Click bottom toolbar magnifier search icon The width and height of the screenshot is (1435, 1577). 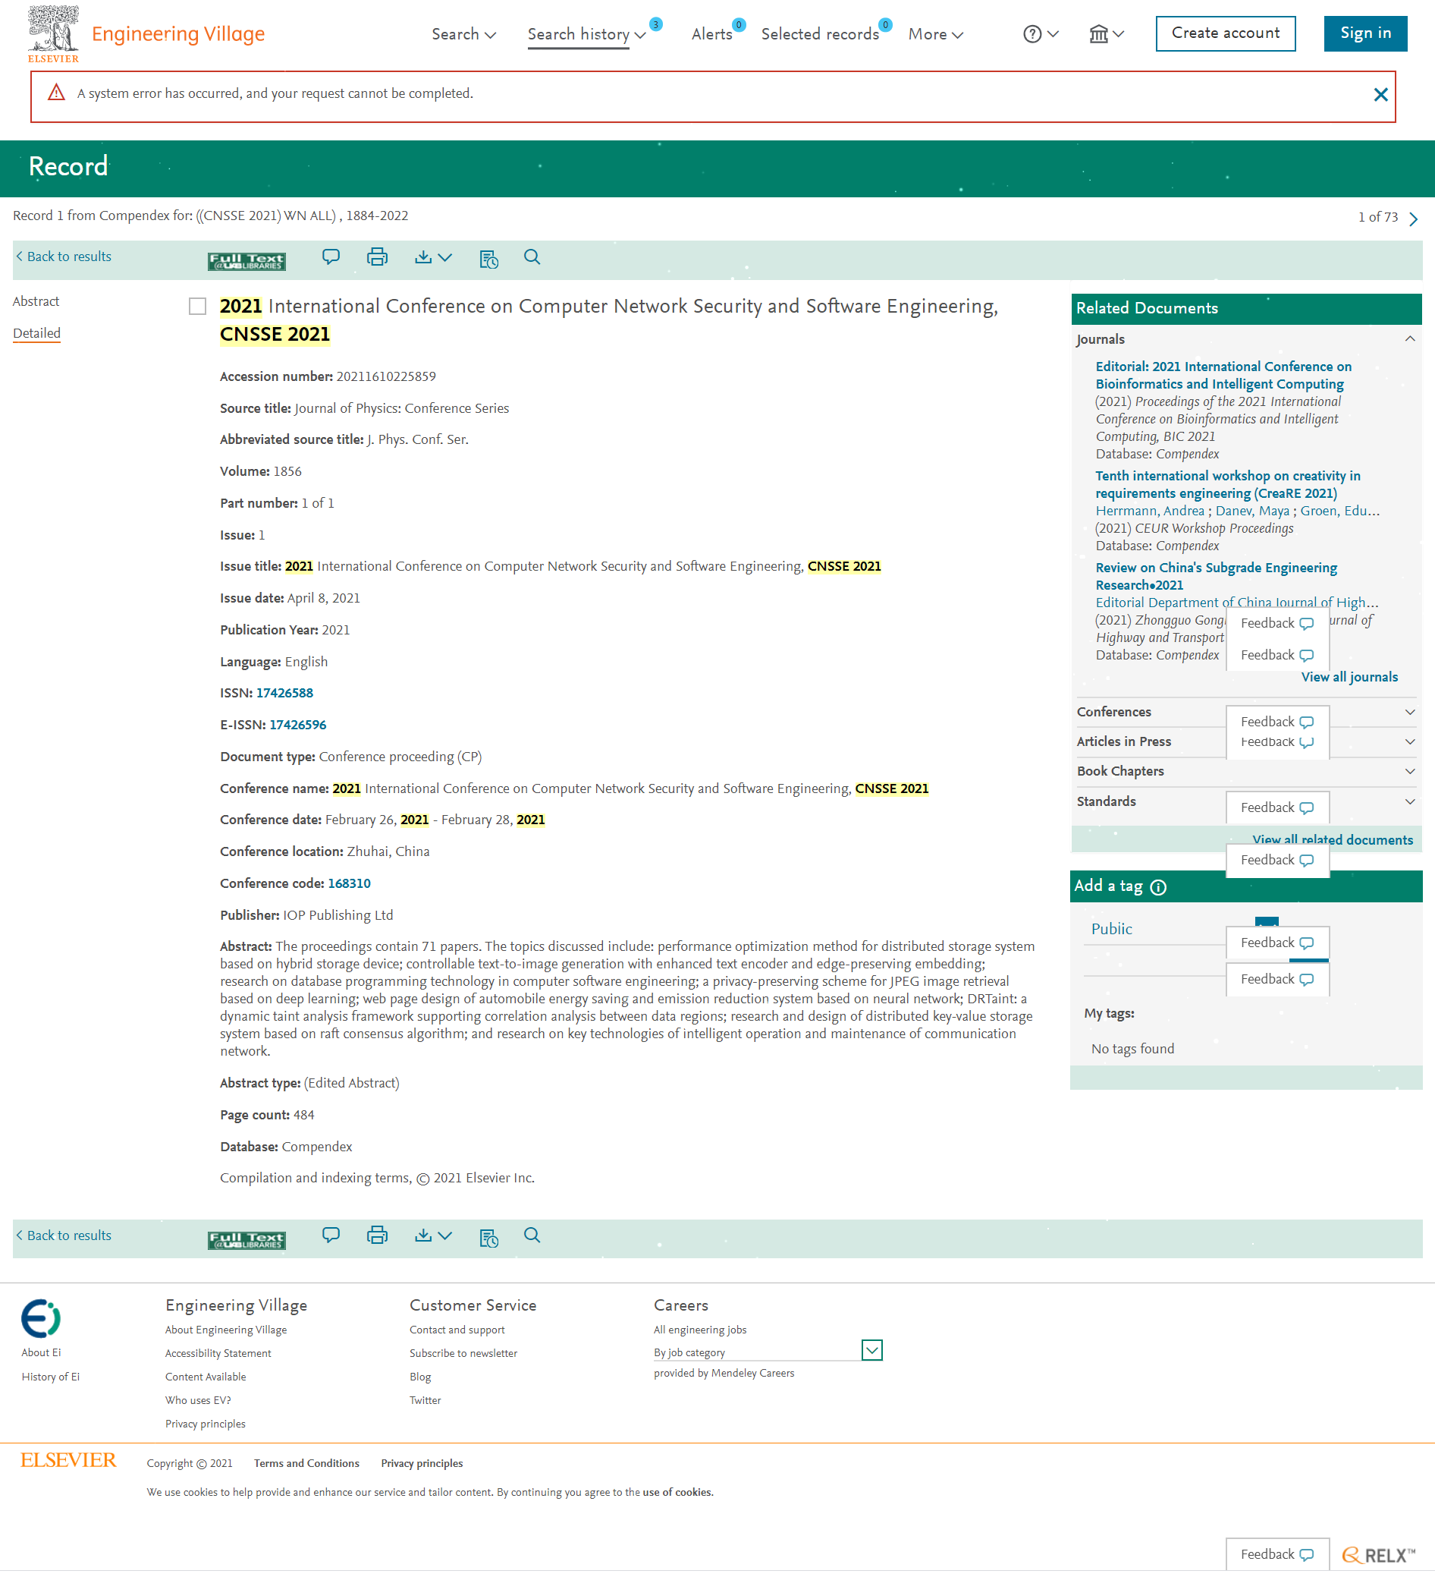point(532,1235)
